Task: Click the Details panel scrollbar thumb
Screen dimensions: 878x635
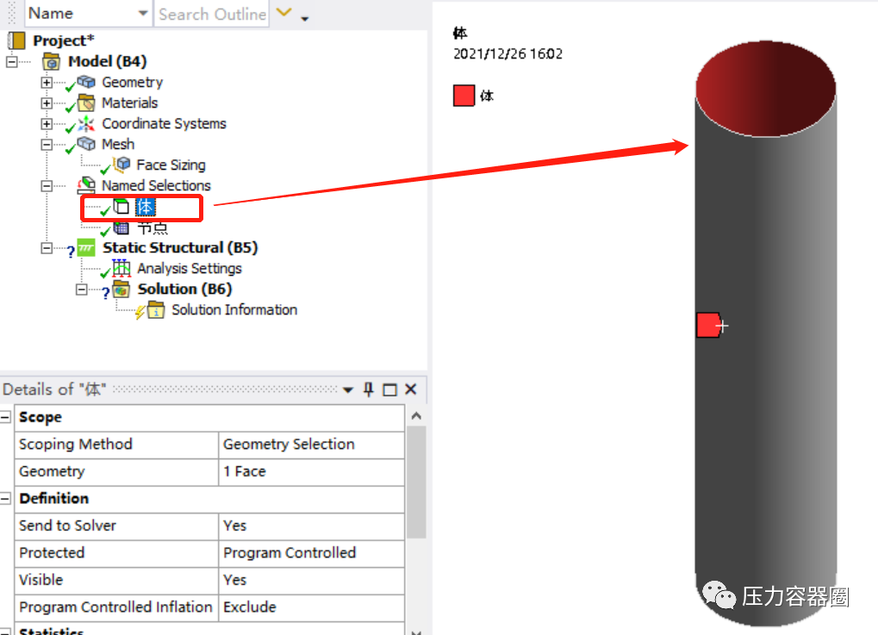Action: [416, 482]
